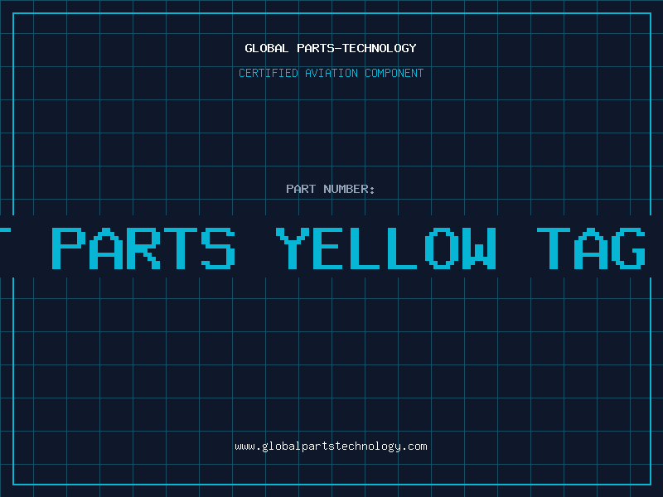This screenshot has width=663, height=497.
Task: Select the PARTS-TECHNOLOGY header text
Action: [356, 48]
